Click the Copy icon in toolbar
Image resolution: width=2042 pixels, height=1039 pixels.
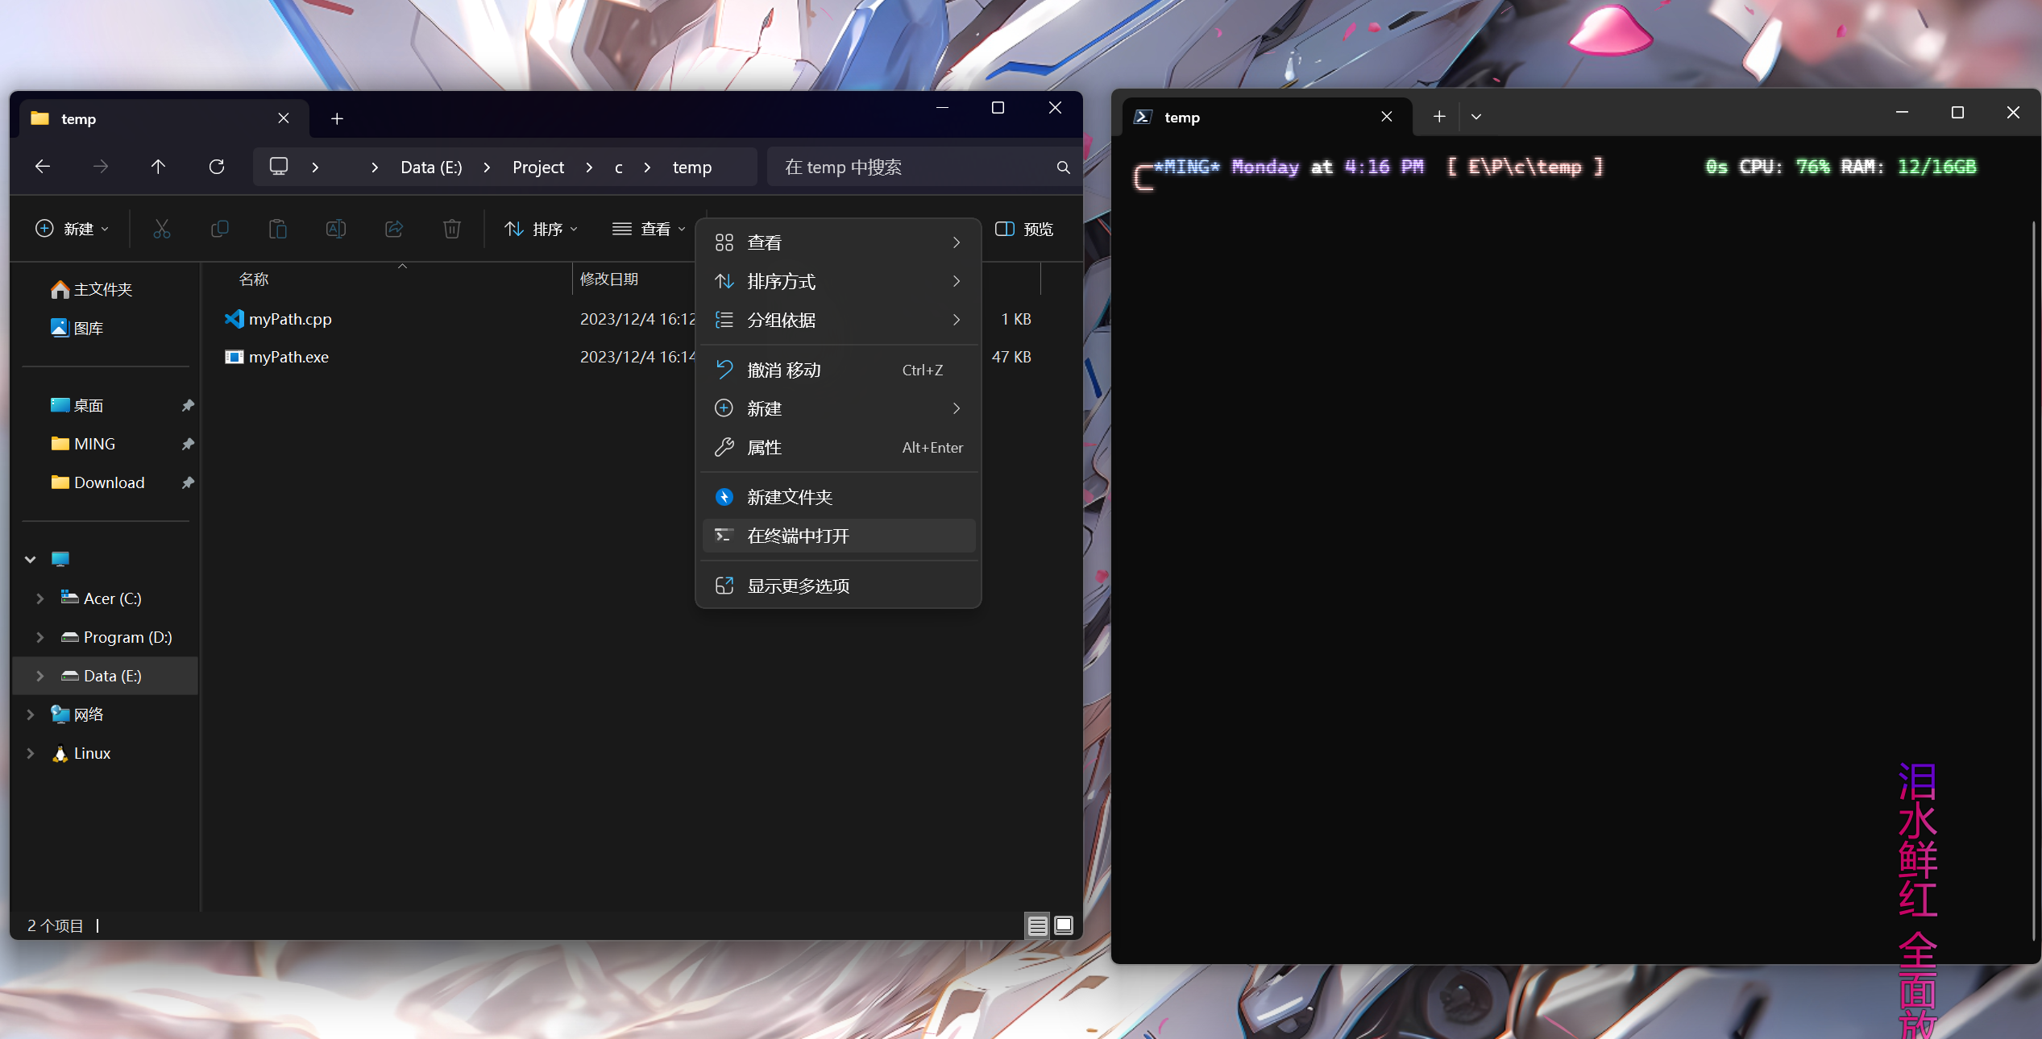pos(219,230)
